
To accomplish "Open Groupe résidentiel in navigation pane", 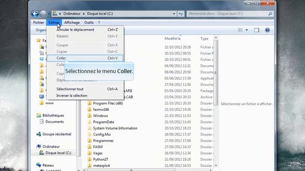I will 57,134.
